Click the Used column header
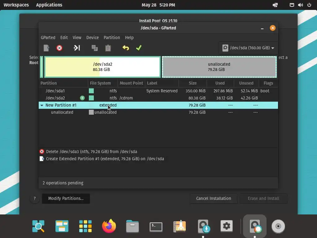The height and width of the screenshot is (238, 317). 220,83
